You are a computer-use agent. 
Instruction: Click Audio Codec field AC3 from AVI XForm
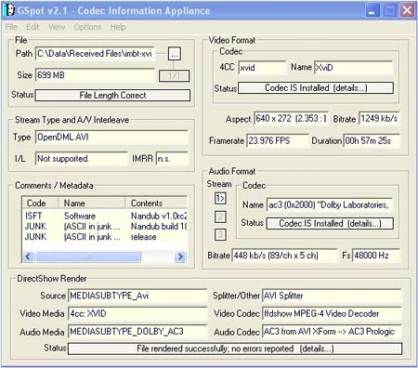[332, 332]
